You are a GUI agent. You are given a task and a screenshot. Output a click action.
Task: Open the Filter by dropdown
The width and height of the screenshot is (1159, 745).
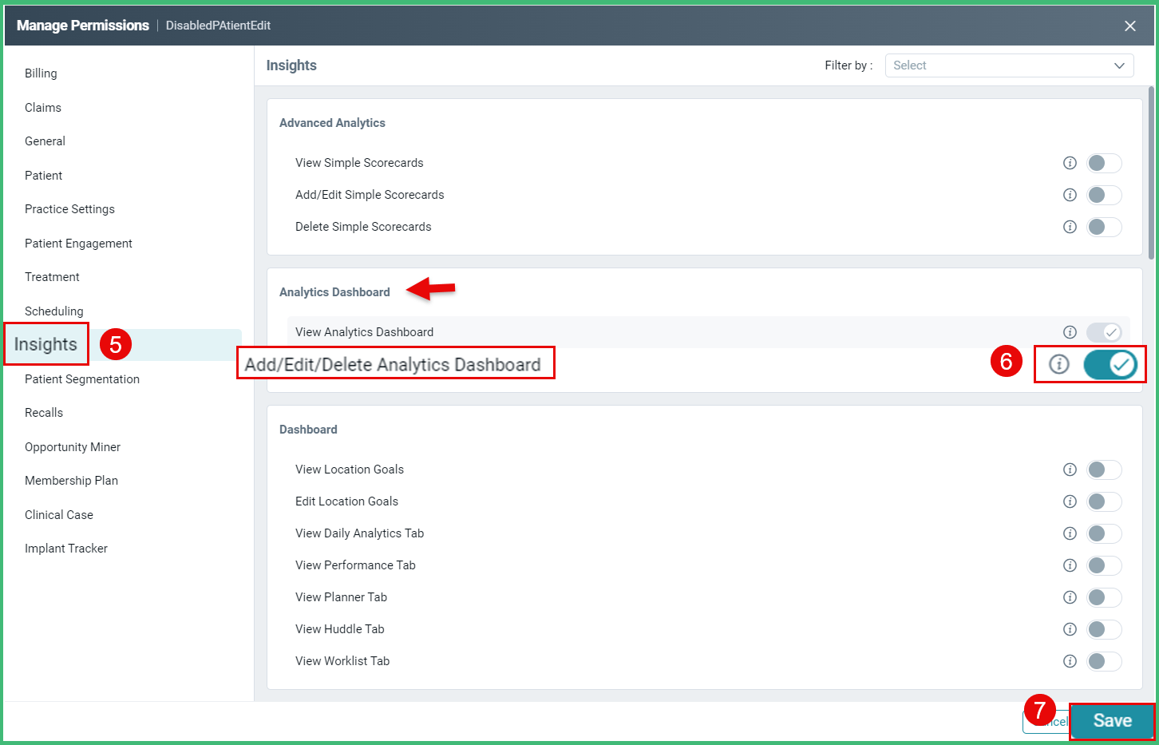(1008, 65)
